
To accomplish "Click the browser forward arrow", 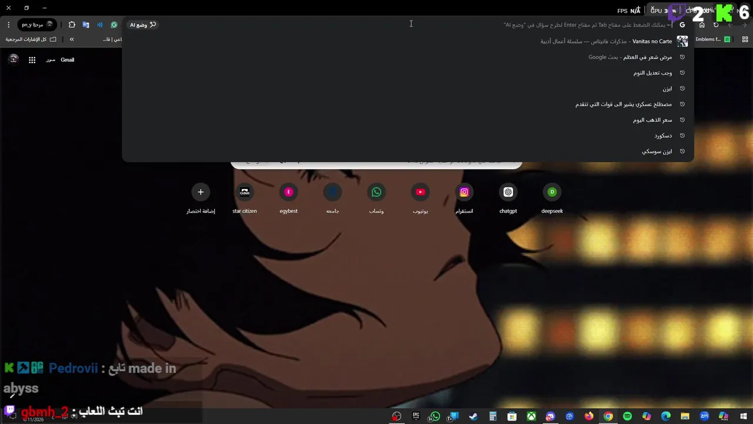I will 730,25.
